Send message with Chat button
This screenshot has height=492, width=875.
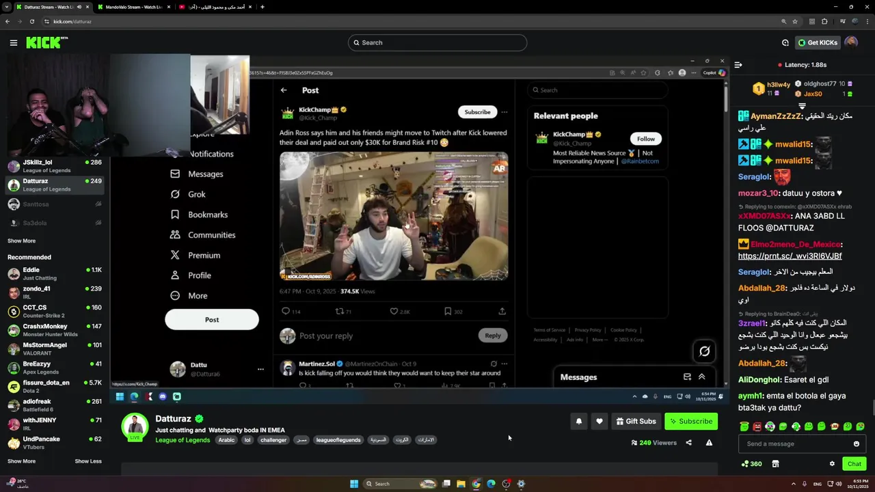(854, 464)
